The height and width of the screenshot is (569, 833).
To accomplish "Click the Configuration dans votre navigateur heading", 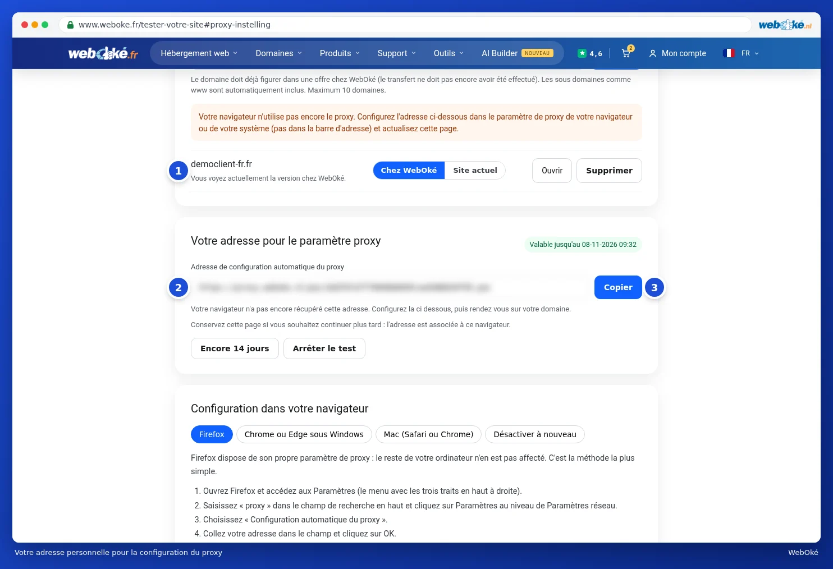I will pos(280,409).
